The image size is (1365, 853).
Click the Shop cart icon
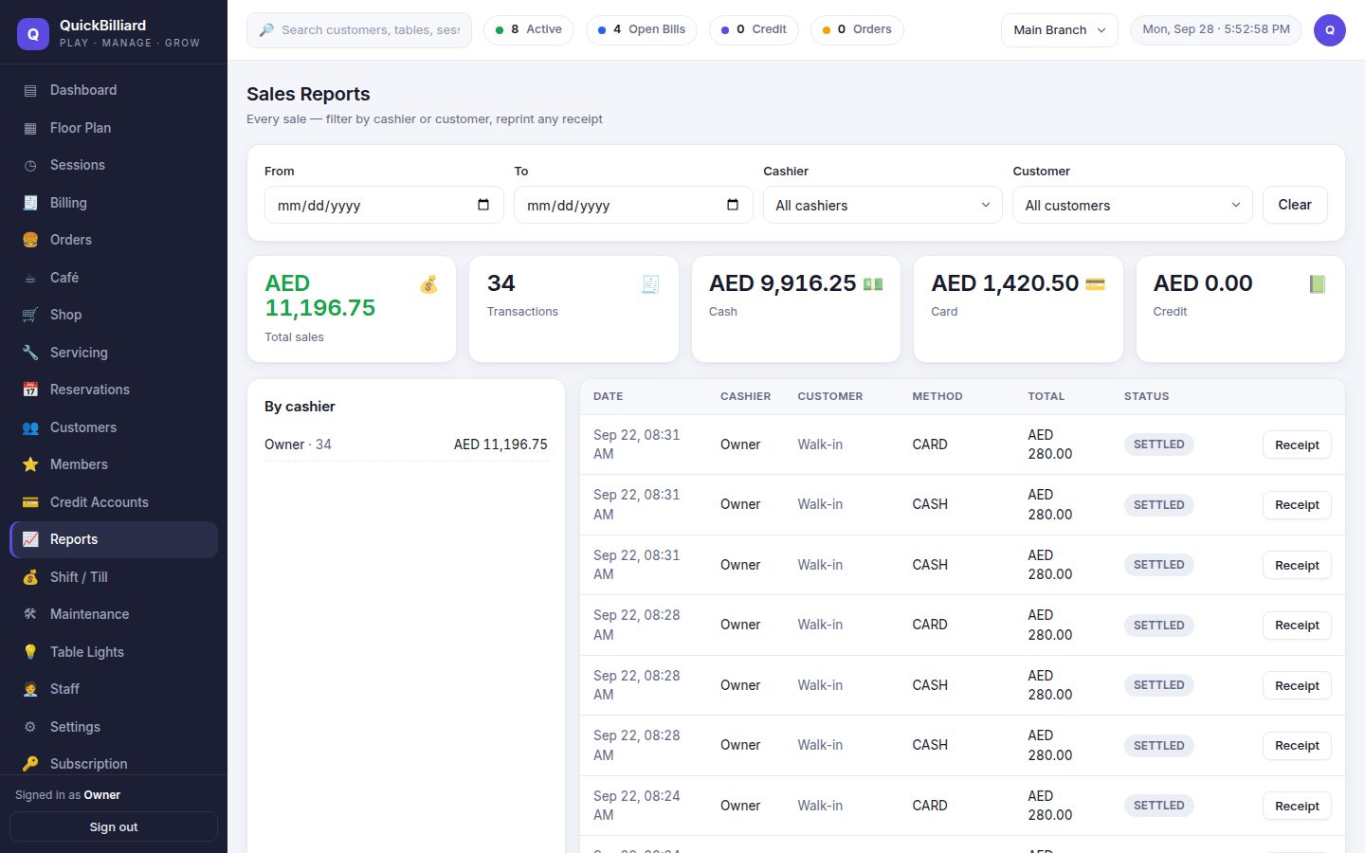click(30, 315)
